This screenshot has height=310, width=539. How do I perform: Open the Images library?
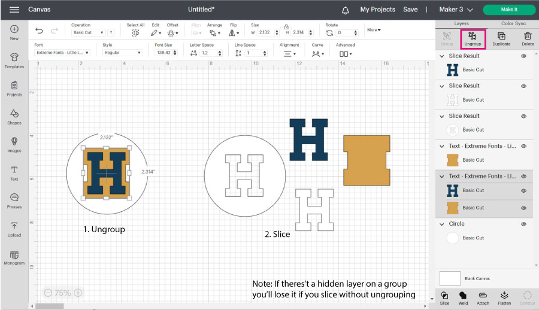pos(14,145)
